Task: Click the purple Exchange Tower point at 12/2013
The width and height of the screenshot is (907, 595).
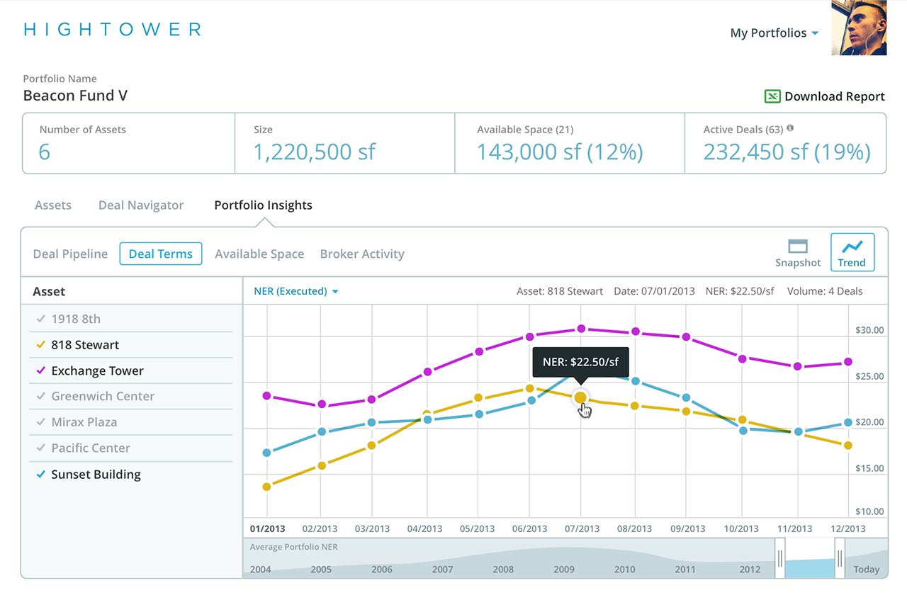Action: 848,362
